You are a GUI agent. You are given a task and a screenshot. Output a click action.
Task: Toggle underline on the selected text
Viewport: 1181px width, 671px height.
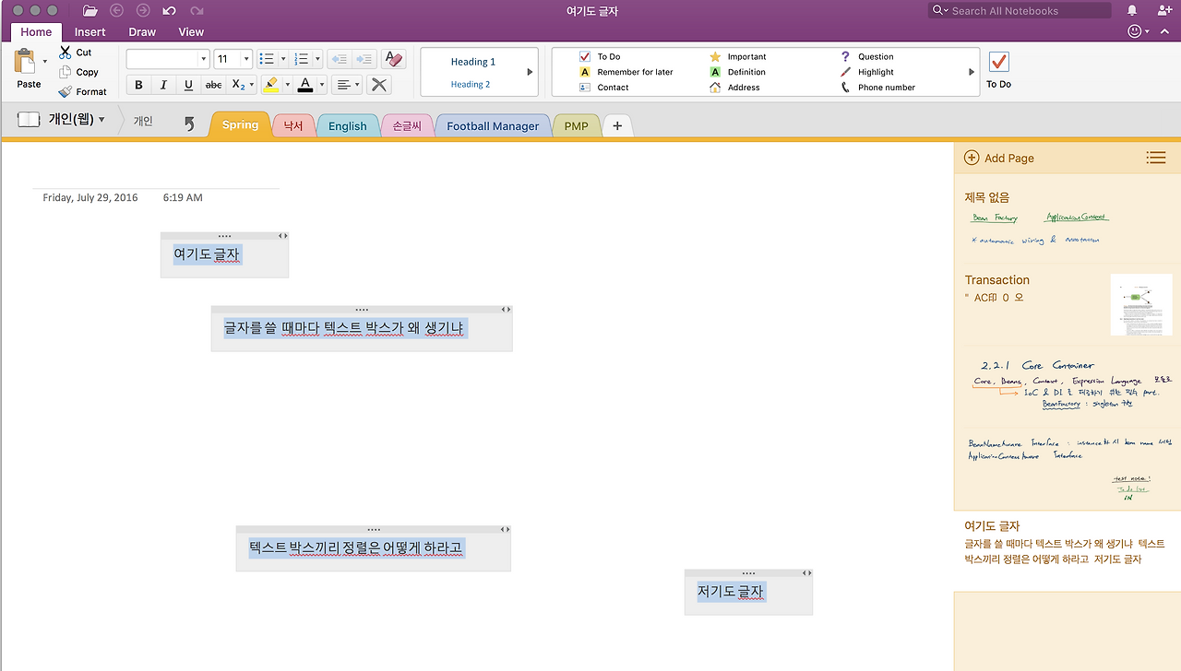pyautogui.click(x=187, y=85)
